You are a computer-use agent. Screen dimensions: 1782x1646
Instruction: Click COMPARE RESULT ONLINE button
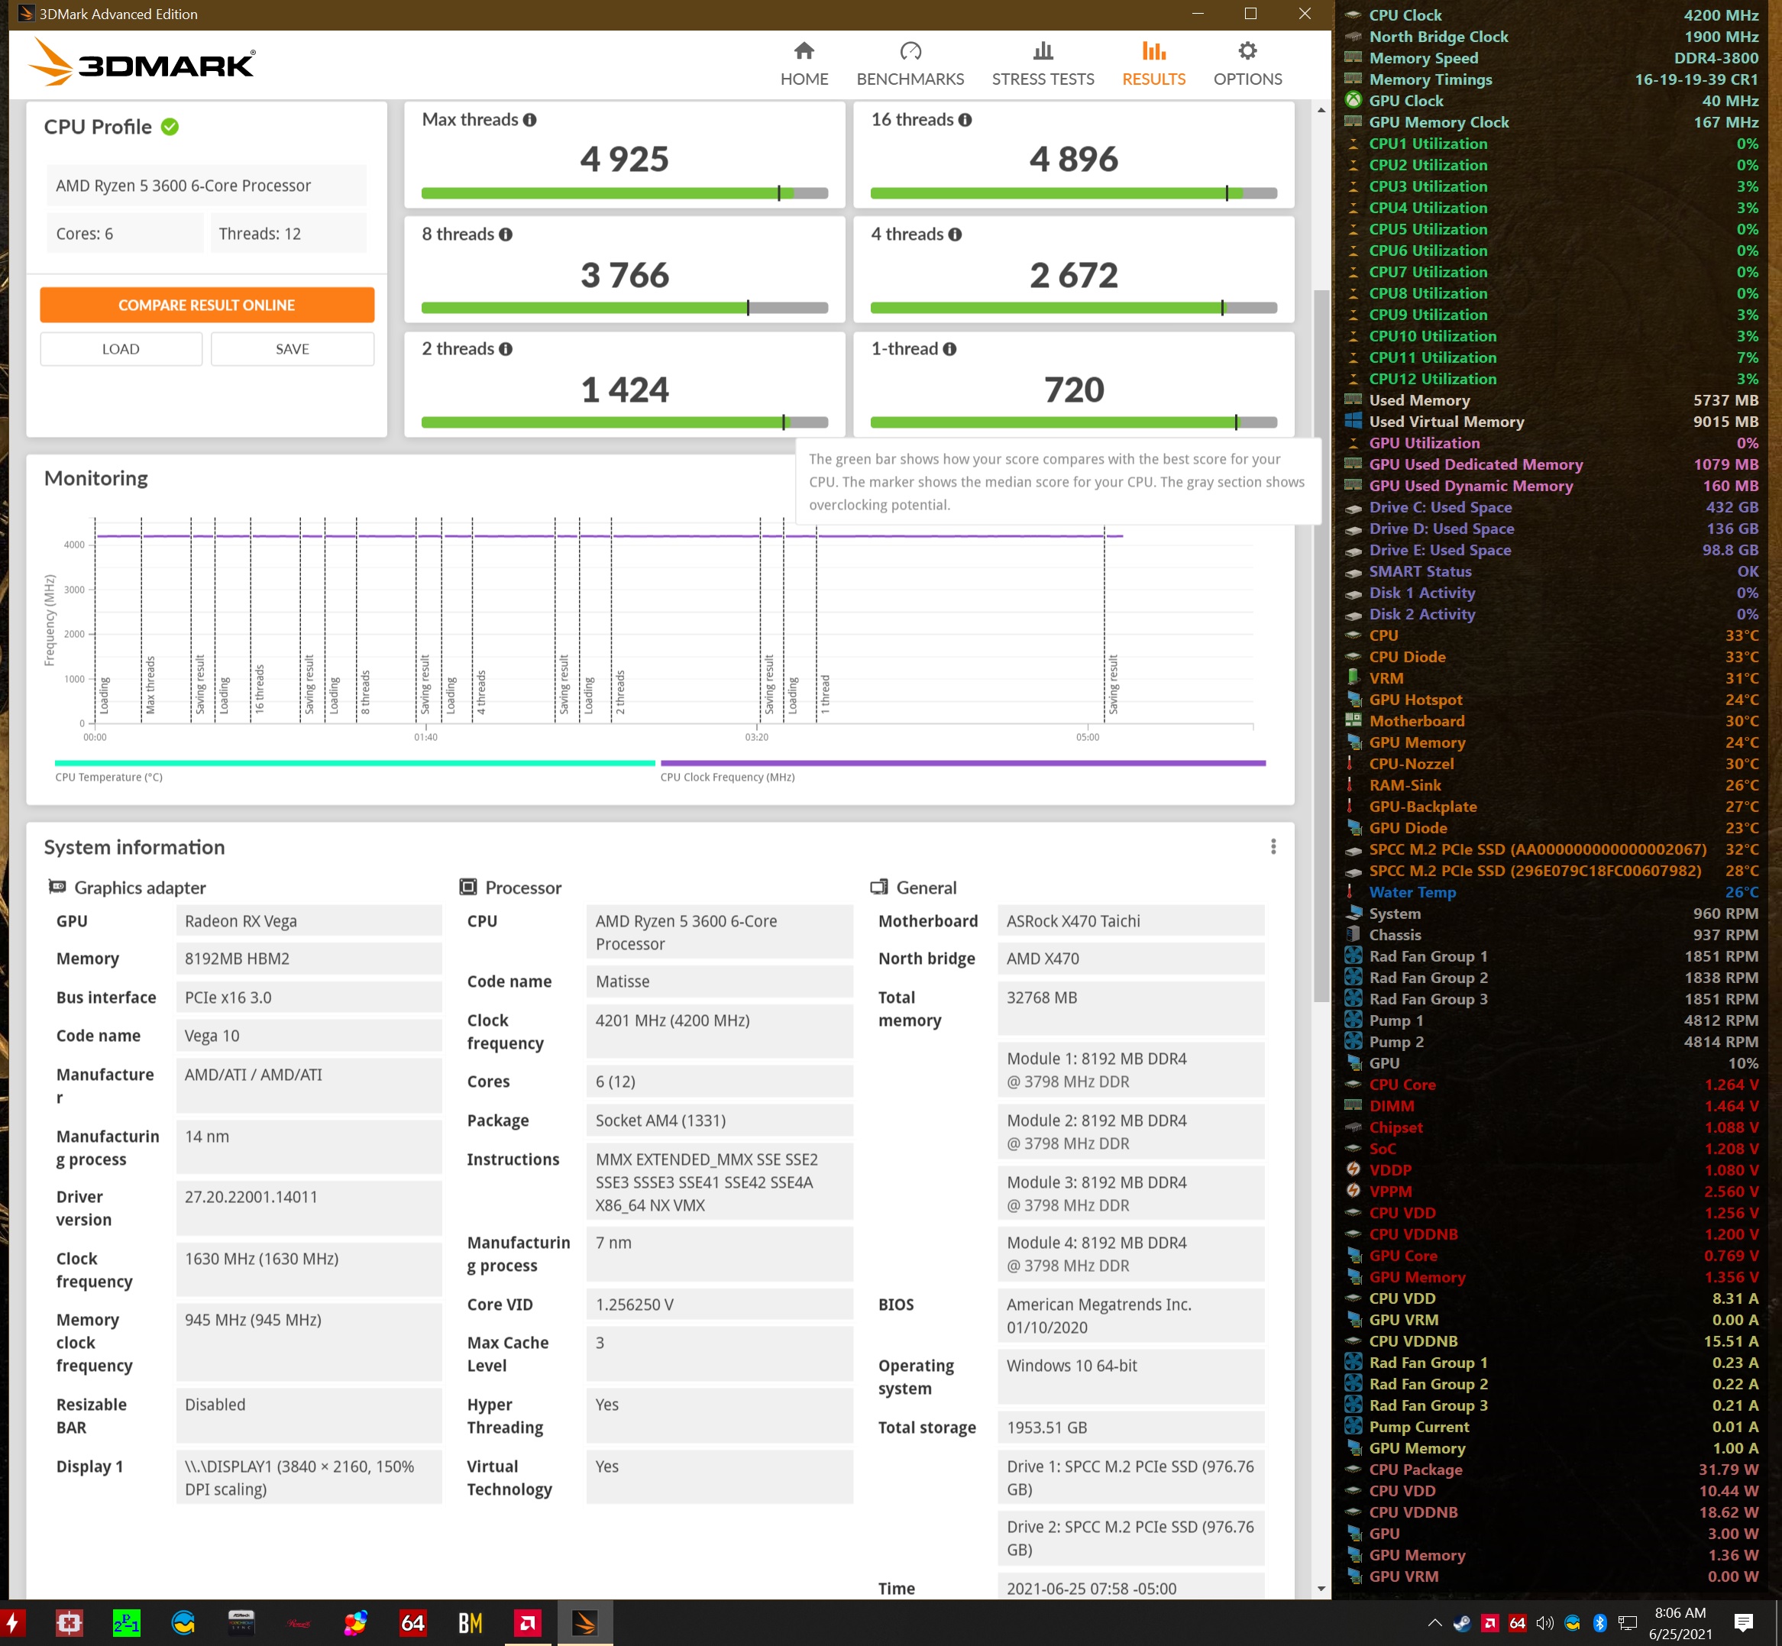tap(206, 305)
